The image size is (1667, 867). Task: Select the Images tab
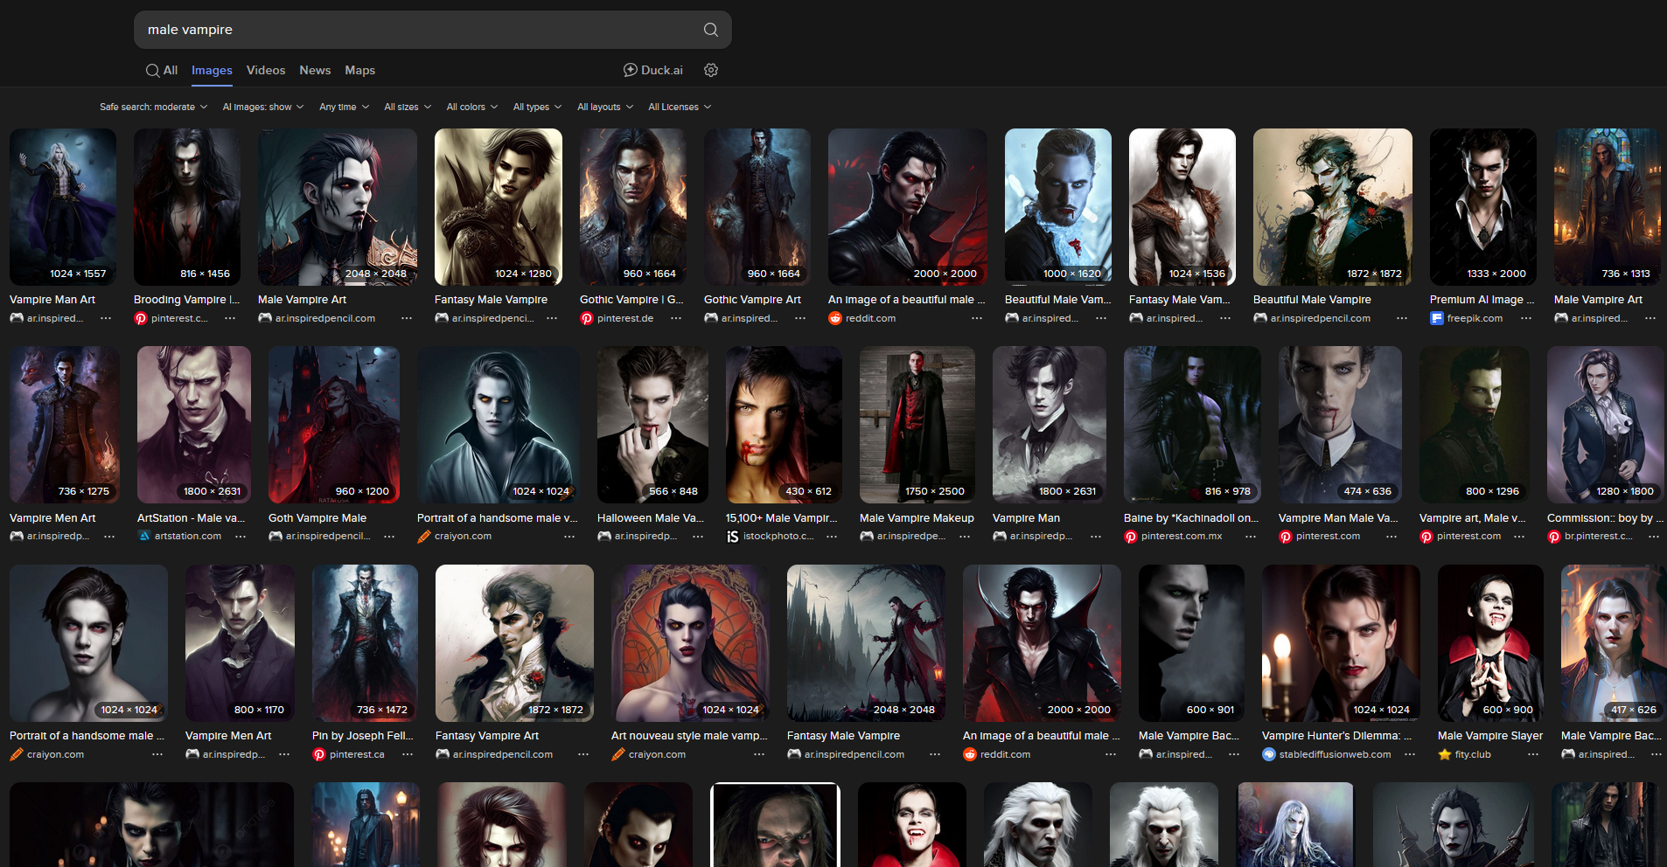[x=212, y=70]
